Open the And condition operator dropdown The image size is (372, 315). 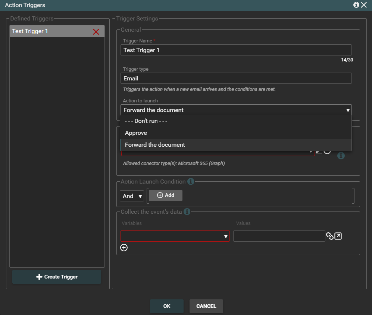[132, 196]
